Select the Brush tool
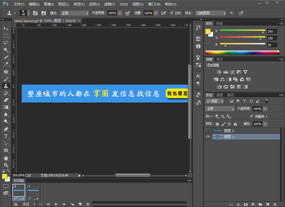Viewport: 285px width, 207px height. (x=6, y=79)
